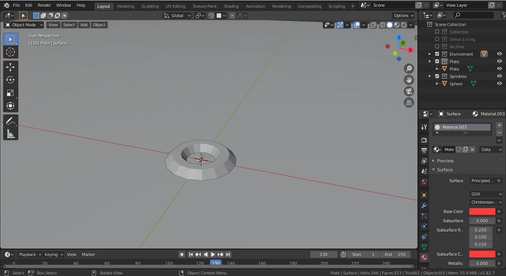Hide the Plate object with eye icon

coord(499,69)
